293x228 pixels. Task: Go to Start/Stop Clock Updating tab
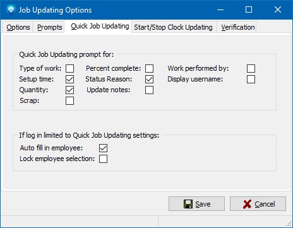[x=174, y=27]
